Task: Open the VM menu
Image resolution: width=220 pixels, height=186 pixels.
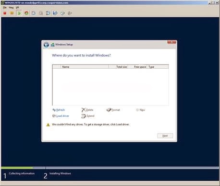Action: pos(17,8)
